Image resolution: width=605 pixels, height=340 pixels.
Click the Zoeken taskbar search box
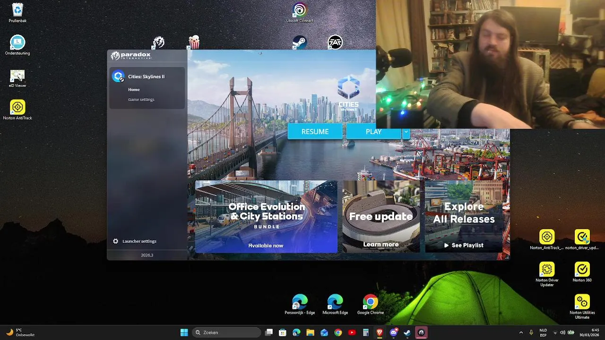227,332
